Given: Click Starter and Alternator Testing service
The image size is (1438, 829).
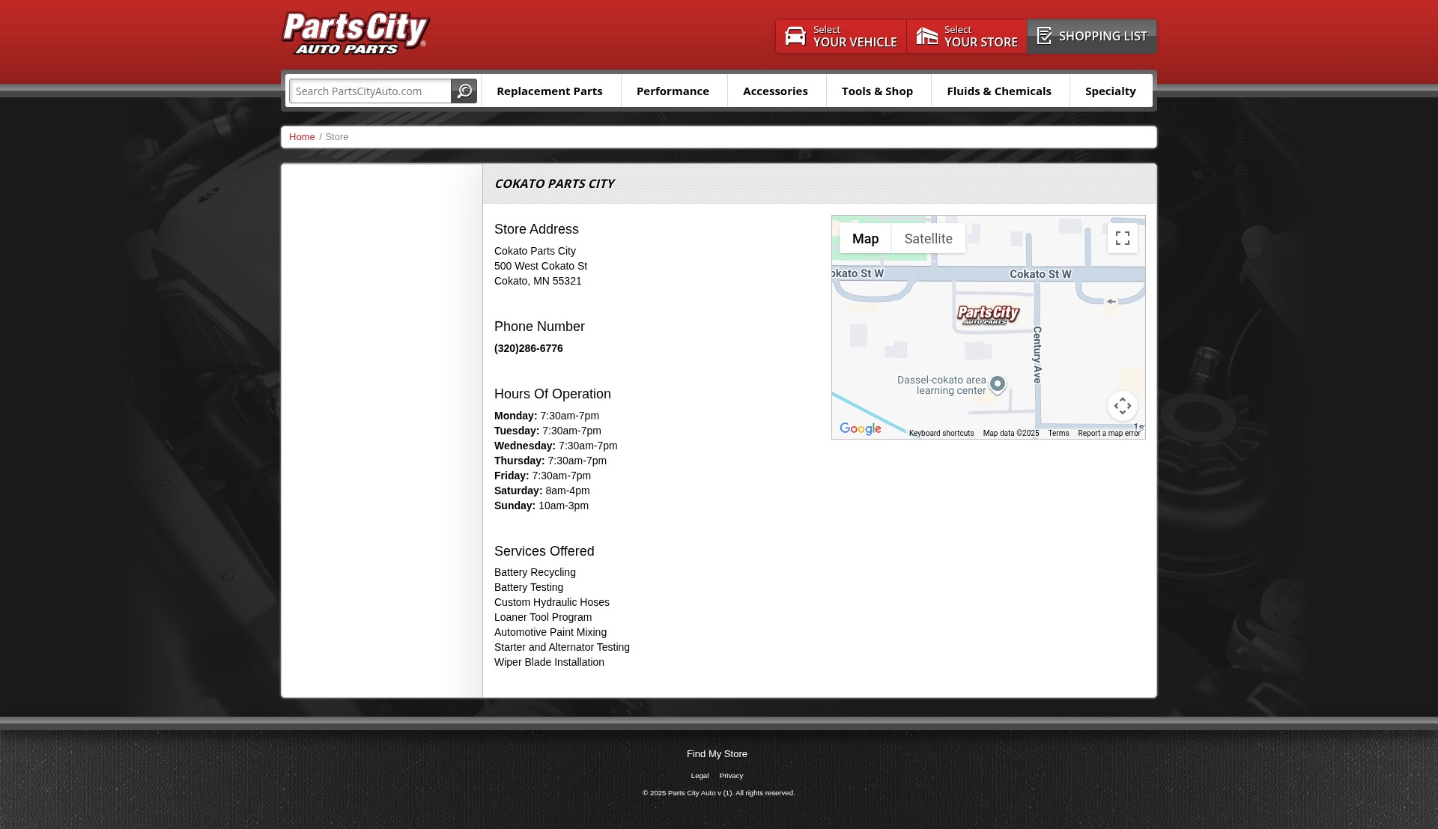Looking at the screenshot, I should (x=562, y=648).
